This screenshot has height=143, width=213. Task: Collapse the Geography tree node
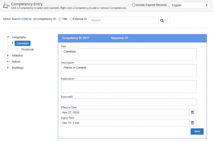tap(8, 37)
